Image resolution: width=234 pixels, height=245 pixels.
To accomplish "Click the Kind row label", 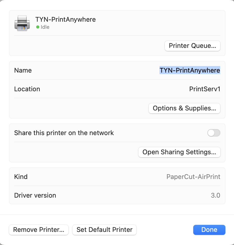I will (21, 177).
